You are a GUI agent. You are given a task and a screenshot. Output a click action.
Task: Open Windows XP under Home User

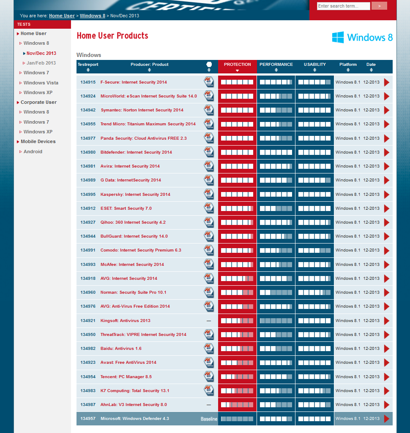tap(38, 92)
